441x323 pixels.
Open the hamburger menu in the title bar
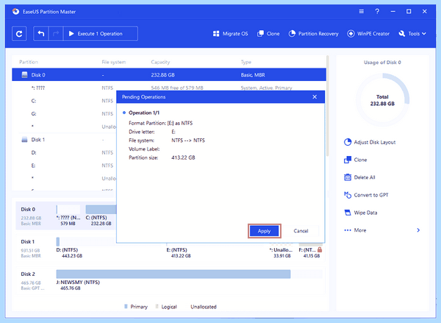coord(362,12)
